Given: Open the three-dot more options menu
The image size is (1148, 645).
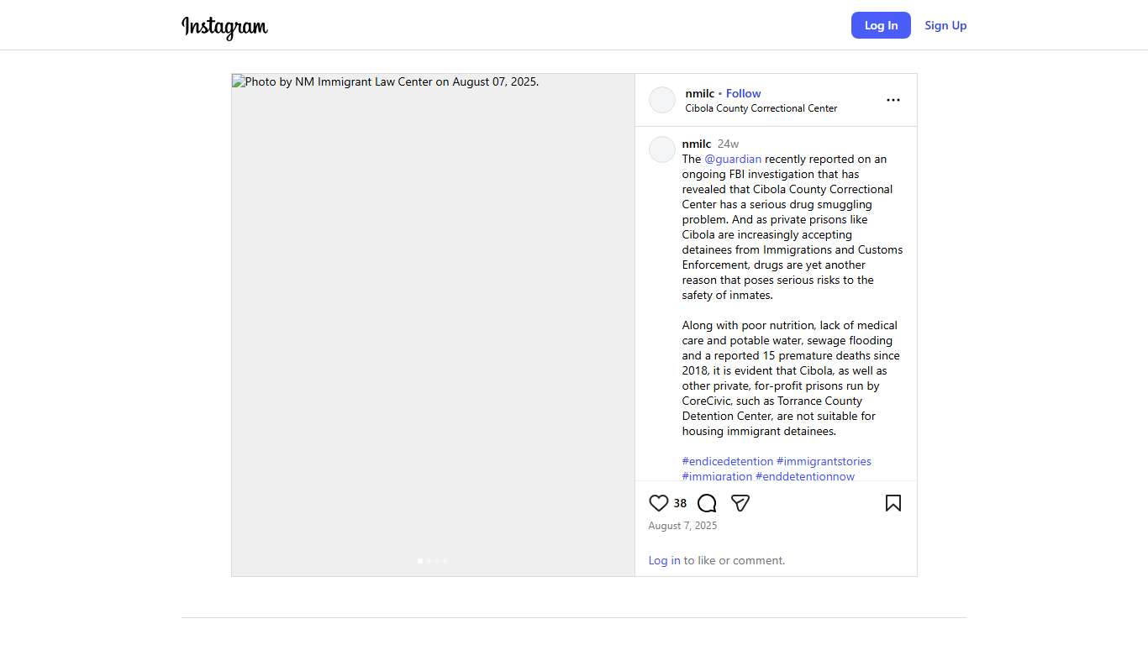Looking at the screenshot, I should pyautogui.click(x=893, y=100).
